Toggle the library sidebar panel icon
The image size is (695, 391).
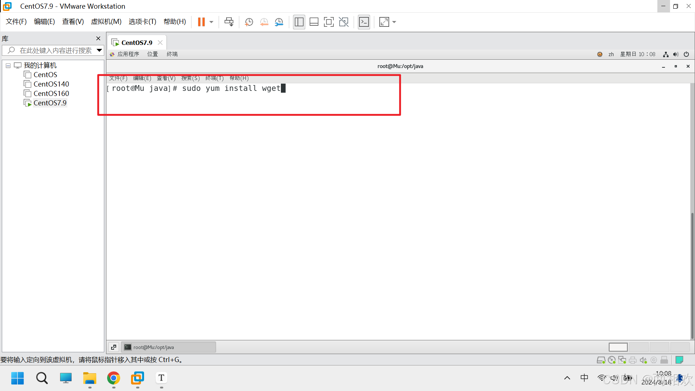click(299, 22)
